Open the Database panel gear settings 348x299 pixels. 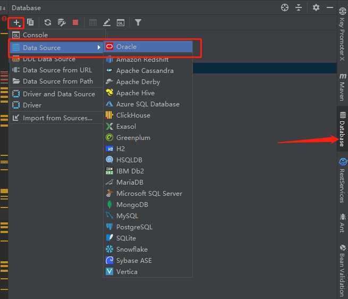click(316, 7)
